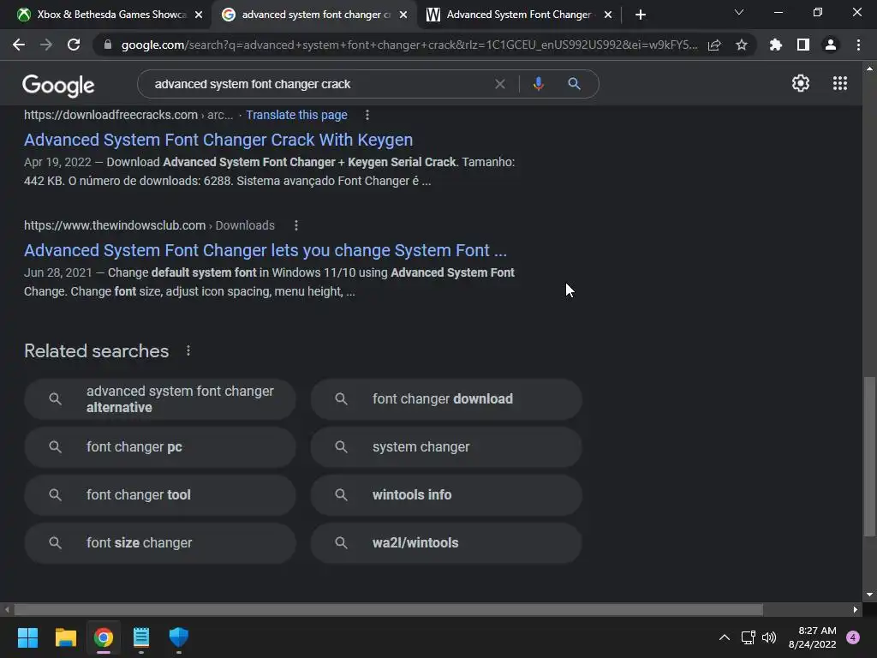Search related: wa2l/wintools

pos(446,542)
